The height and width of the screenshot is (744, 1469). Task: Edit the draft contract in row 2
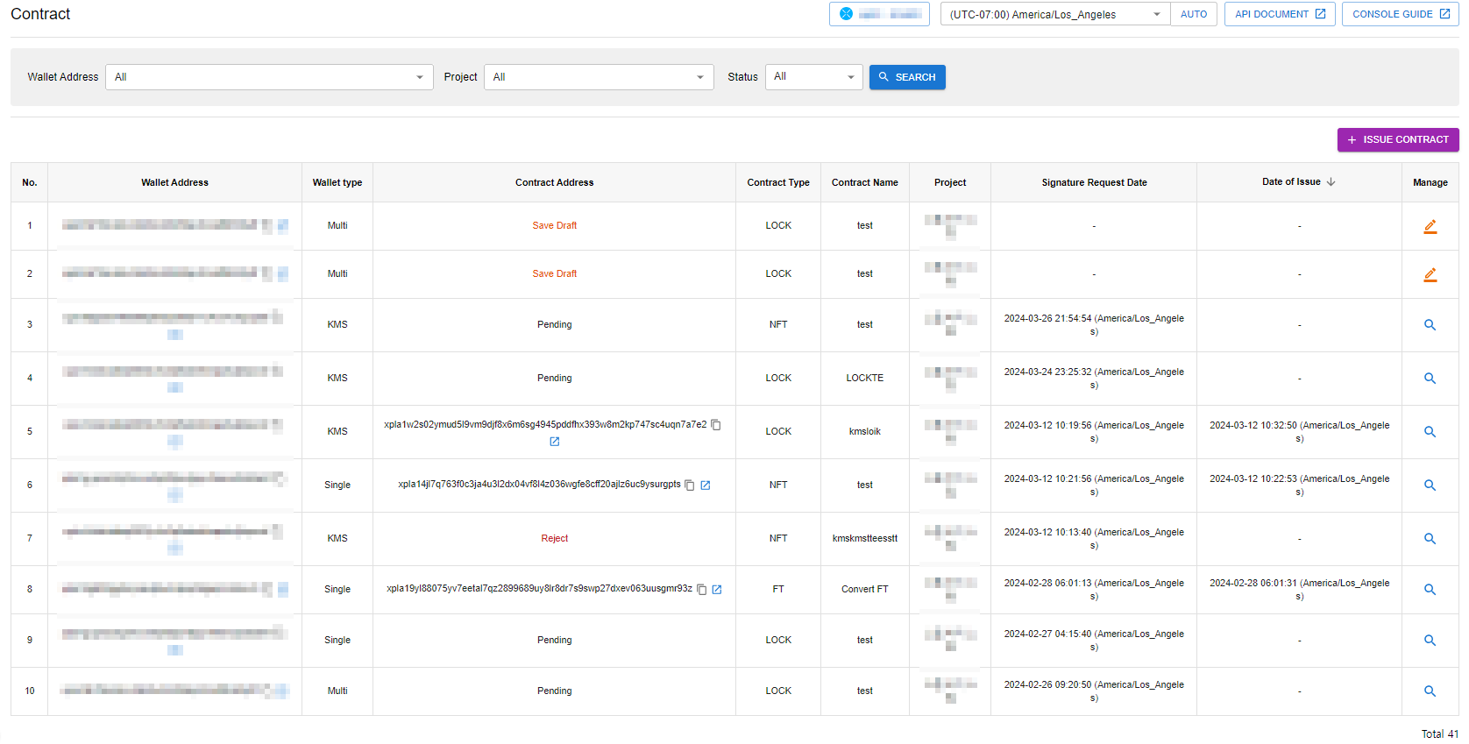pyautogui.click(x=1430, y=274)
